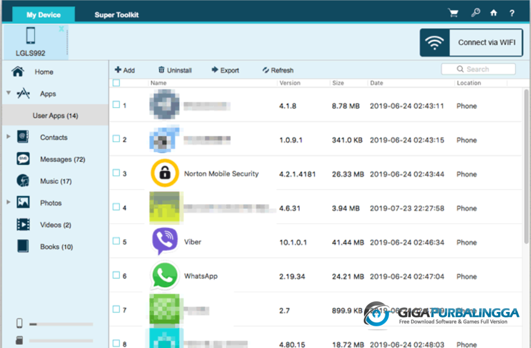Click the green app icon in row 7

click(164, 309)
